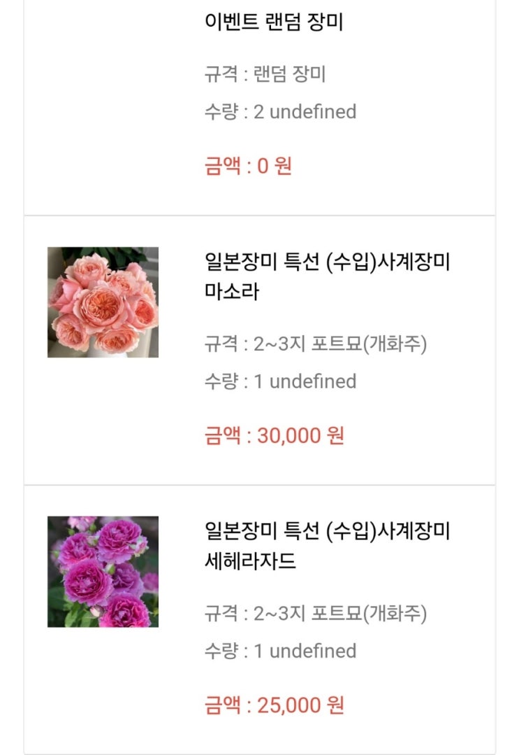Open the pink Masora rose thumbnail

[x=103, y=302]
